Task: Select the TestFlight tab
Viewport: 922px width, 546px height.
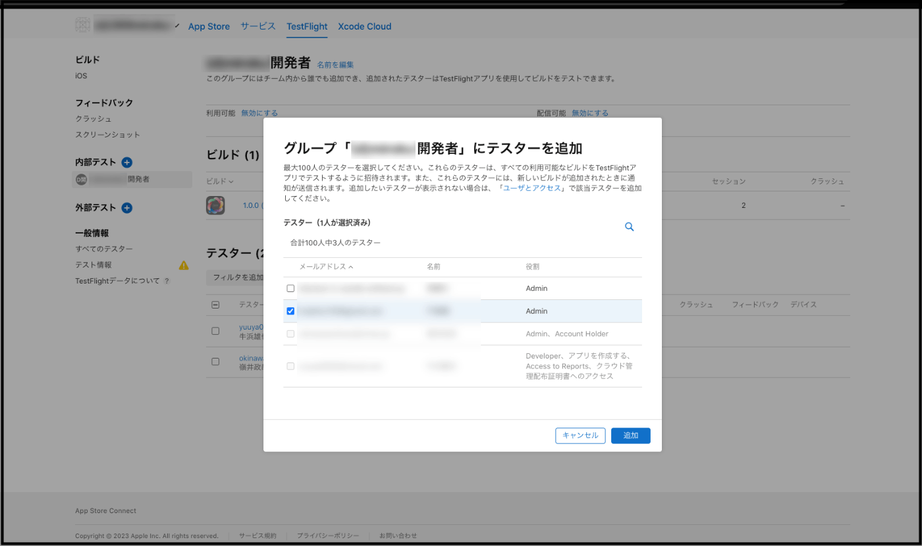Action: [x=307, y=26]
